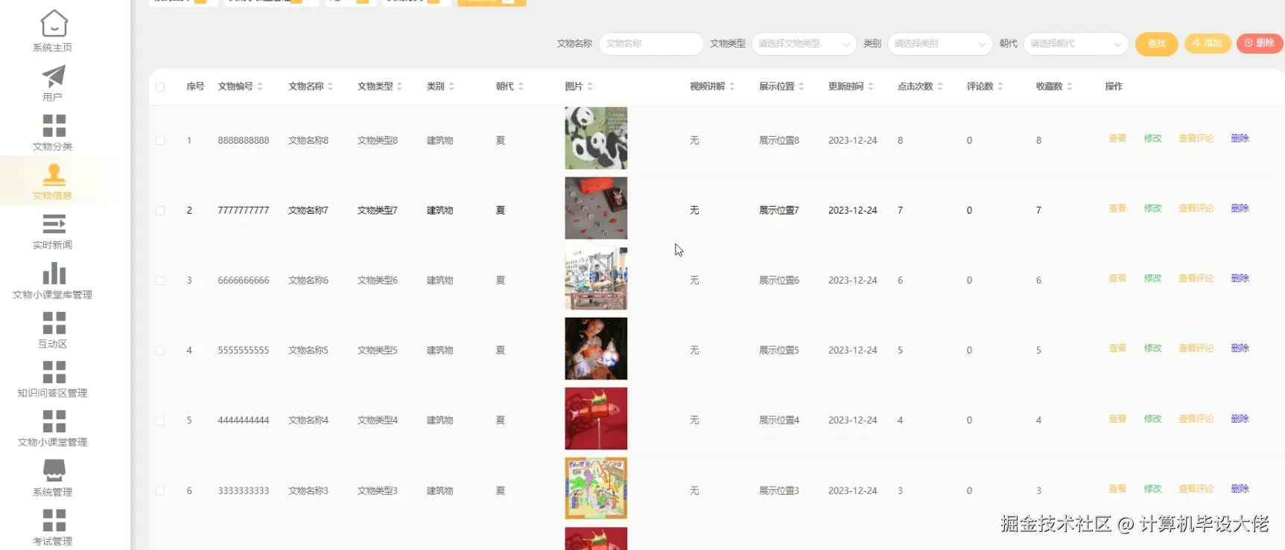Sort by 文物名称 column arrows

[330, 86]
